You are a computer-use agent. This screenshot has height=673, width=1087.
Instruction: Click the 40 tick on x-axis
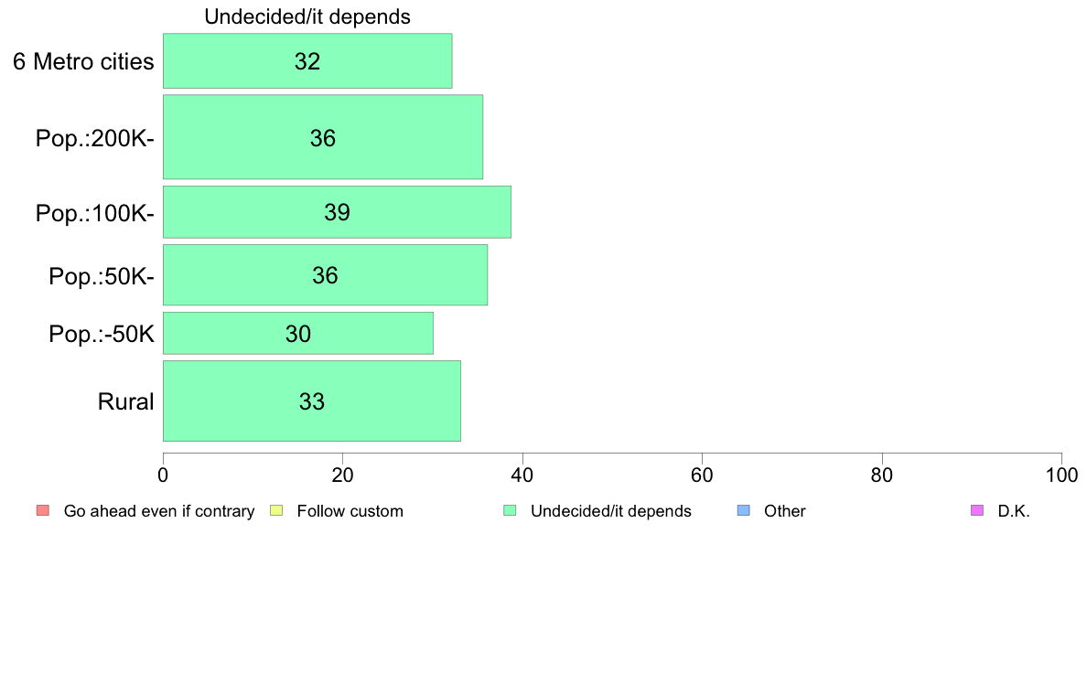pos(522,475)
